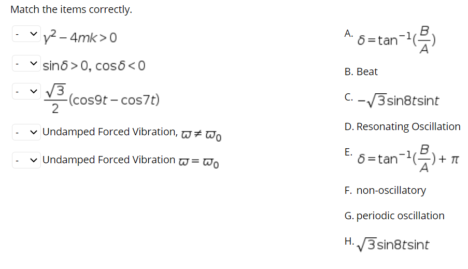This screenshot has width=468, height=269.
Task: Click the 'B. Beat' answer option
Action: click(361, 72)
